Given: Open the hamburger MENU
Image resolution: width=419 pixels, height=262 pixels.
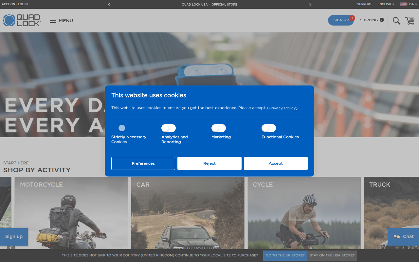Looking at the screenshot, I should coord(61,20).
